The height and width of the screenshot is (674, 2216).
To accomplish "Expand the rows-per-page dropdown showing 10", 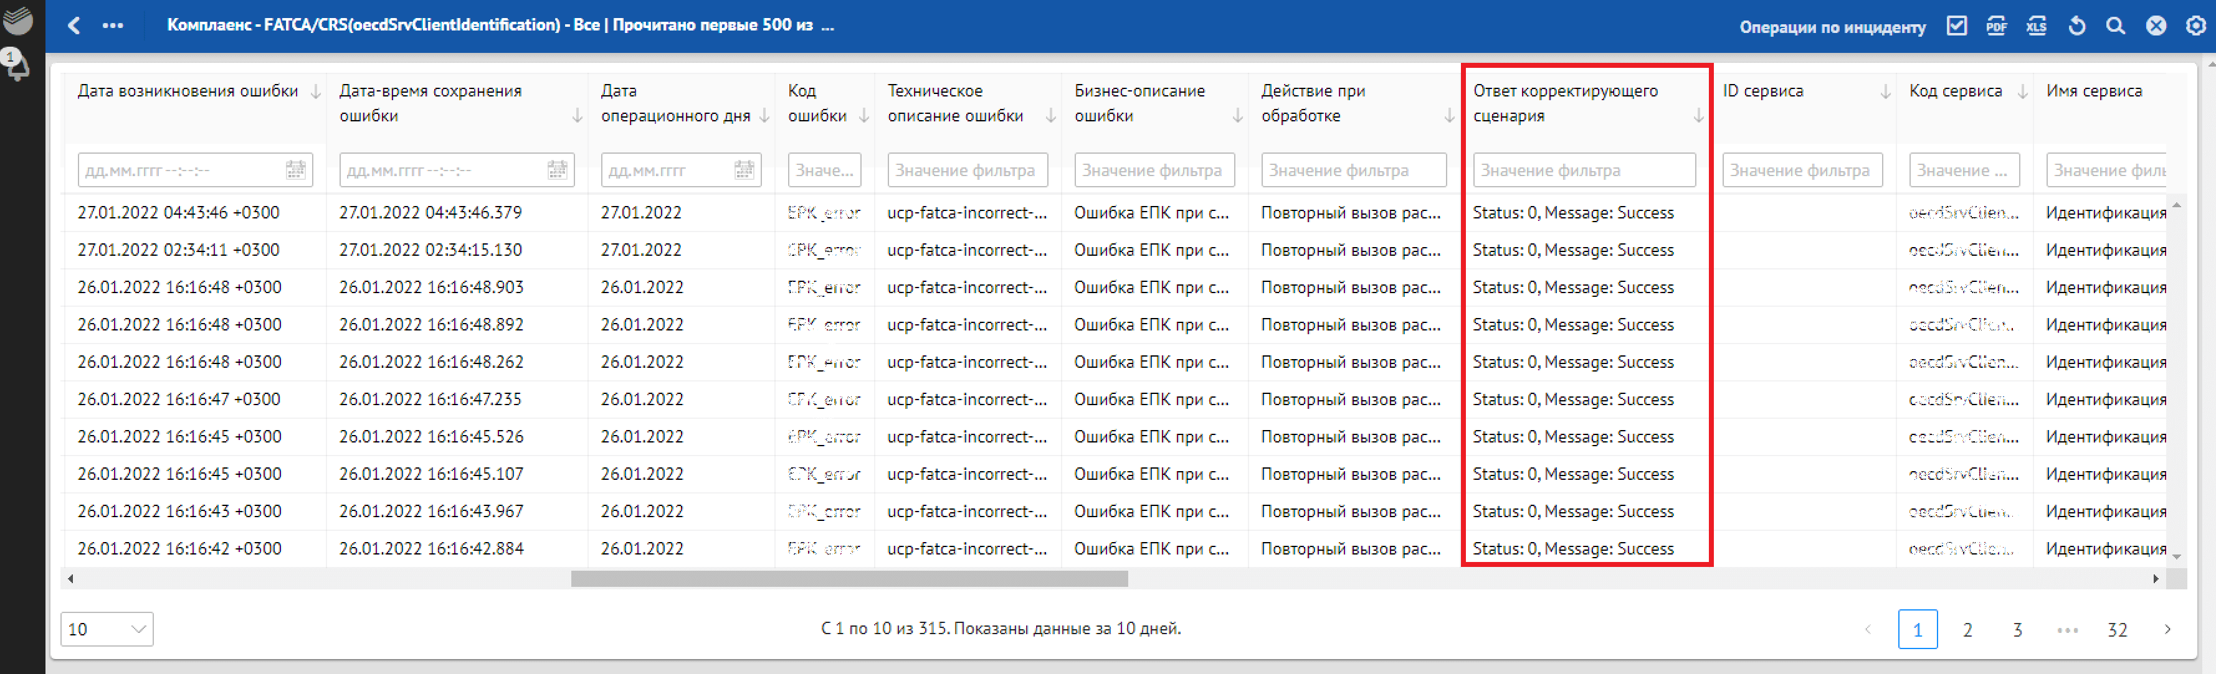I will [107, 629].
